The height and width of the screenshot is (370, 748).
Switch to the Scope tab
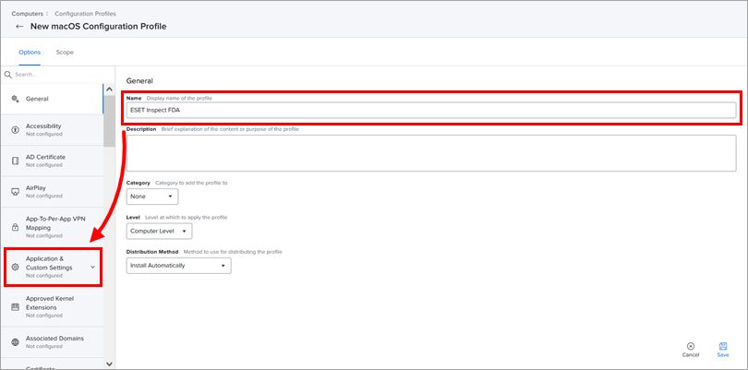click(x=65, y=53)
